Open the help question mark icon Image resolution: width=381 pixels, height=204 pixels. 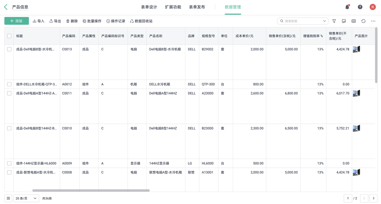coord(360,7)
